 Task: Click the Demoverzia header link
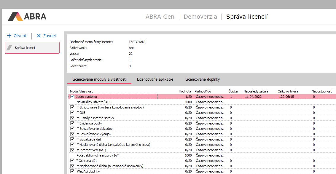point(200,17)
